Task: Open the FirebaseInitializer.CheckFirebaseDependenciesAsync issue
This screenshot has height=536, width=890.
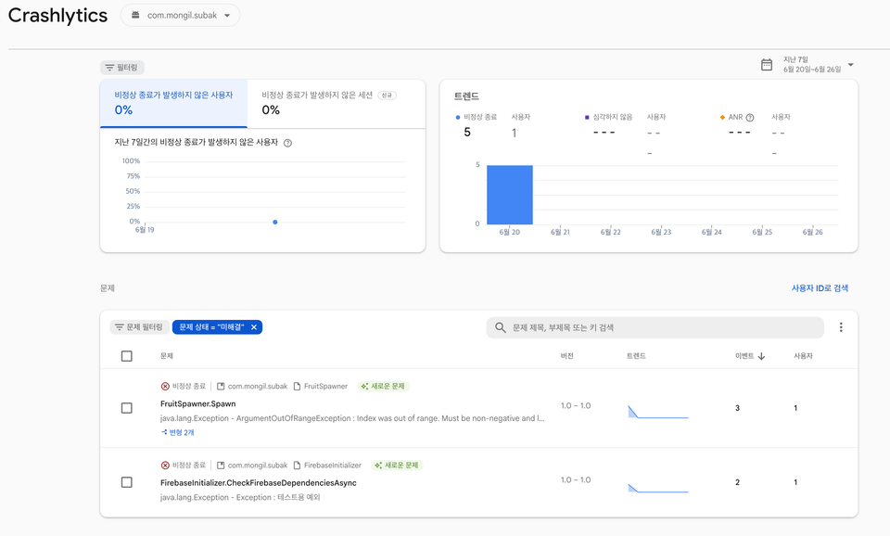Action: point(259,482)
